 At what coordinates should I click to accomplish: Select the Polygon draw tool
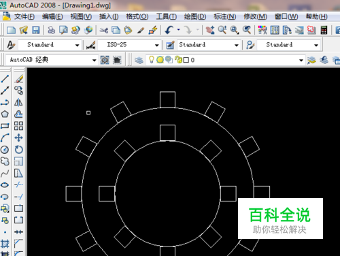(5, 114)
